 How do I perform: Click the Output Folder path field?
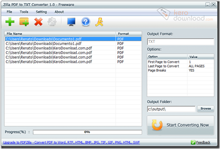(x=171, y=109)
